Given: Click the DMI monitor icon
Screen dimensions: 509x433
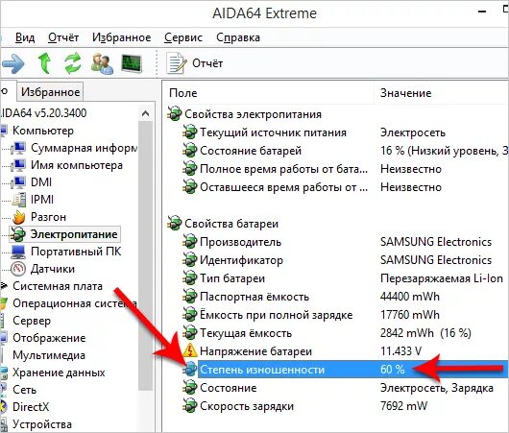Looking at the screenshot, I should pos(18,182).
